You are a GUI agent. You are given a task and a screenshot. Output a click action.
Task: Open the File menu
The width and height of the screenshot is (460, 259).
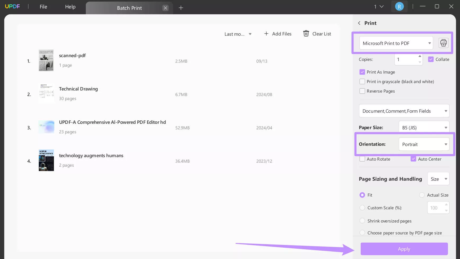click(x=43, y=7)
